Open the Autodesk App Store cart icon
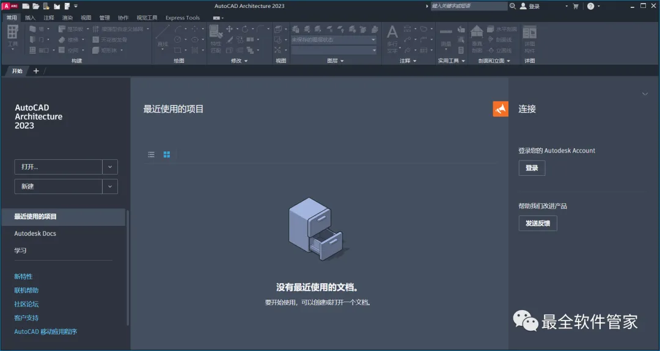Viewport: 660px width, 351px height. coord(576,6)
